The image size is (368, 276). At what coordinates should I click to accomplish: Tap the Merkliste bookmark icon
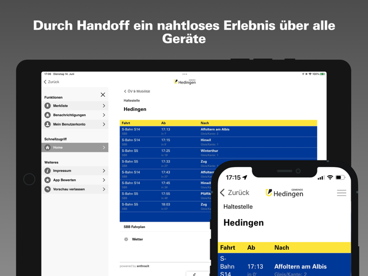pyautogui.click(x=48, y=106)
